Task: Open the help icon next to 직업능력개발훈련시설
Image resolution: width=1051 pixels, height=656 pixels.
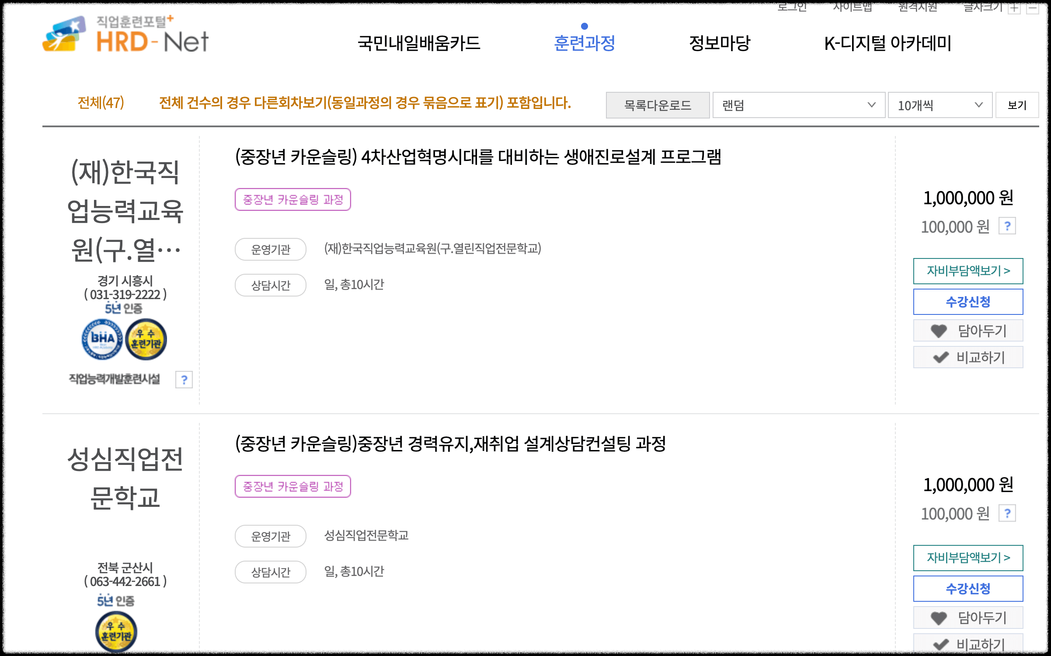Action: point(184,380)
